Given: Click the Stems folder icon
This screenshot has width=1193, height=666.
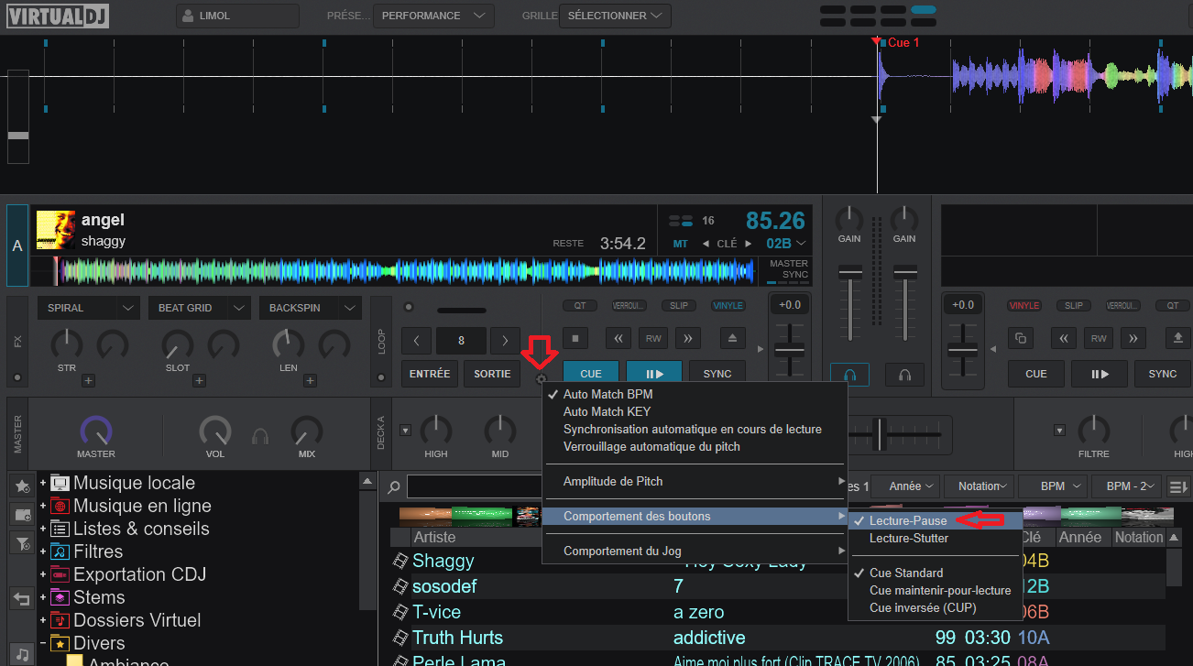Looking at the screenshot, I should coord(60,597).
